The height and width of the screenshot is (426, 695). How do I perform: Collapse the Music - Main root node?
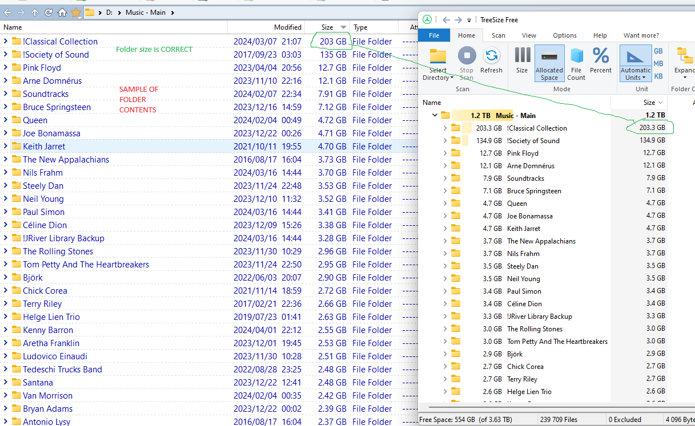(435, 116)
